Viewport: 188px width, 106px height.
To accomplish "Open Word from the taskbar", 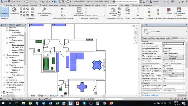I will point(51,103).
